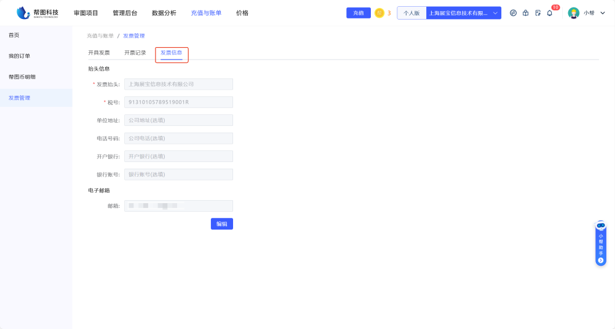615x329 pixels.
Task: Expand 小帮助手 panel via arrow button
Action: coord(601,260)
